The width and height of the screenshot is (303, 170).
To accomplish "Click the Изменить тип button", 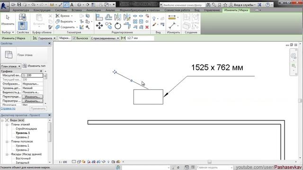I will pyautogui.click(x=34, y=66).
